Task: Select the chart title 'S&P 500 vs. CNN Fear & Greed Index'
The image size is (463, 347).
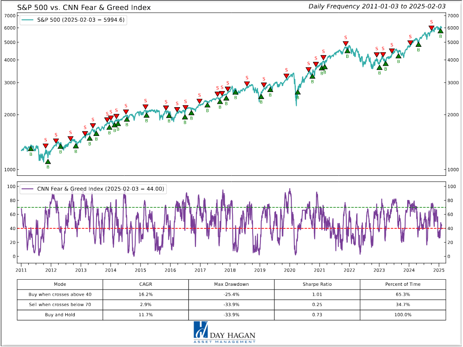Action: coord(84,7)
